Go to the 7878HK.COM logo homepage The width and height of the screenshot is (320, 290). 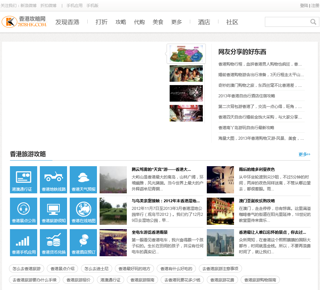pyautogui.click(x=25, y=22)
